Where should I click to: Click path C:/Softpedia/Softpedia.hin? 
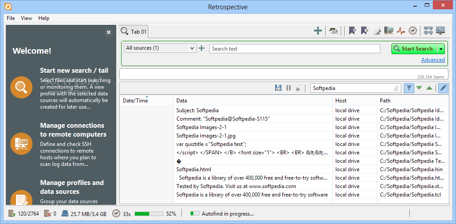[411, 169]
